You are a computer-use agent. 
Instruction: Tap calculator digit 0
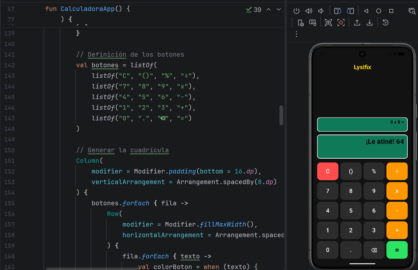tap(328, 250)
